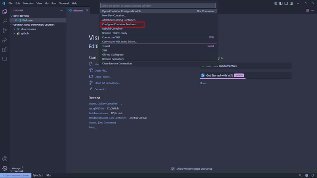
Task: Click Open Folder link on Welcome page
Action: pyautogui.click(x=100, y=77)
